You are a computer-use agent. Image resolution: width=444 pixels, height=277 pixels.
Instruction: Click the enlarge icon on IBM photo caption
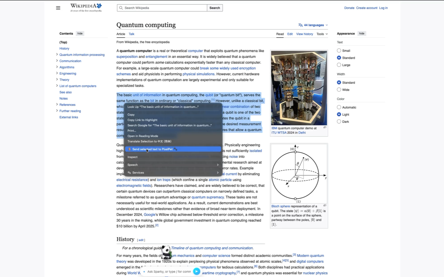(325, 127)
